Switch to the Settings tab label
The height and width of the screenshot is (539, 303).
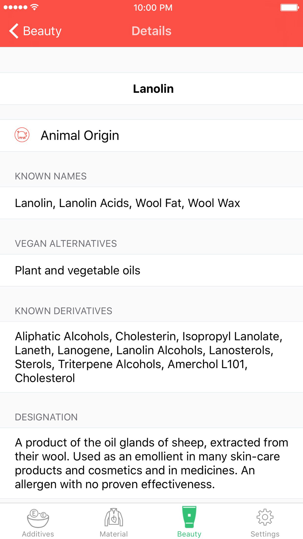coord(265,534)
